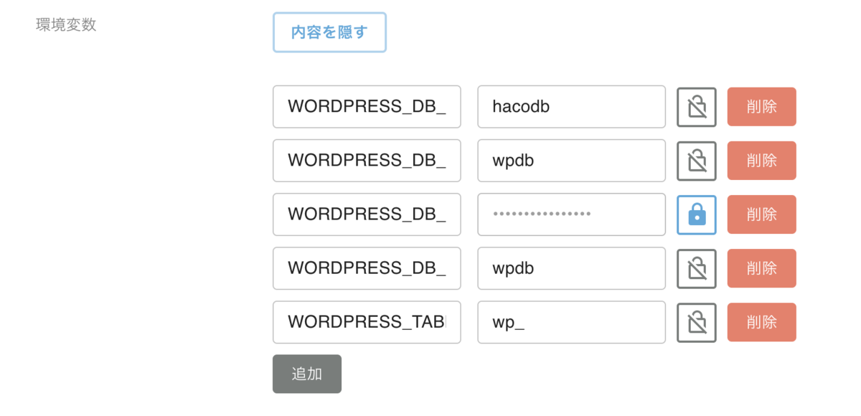This screenshot has height=416, width=861.
Task: Toggle the lock icon in the wp_ row
Action: point(697,322)
